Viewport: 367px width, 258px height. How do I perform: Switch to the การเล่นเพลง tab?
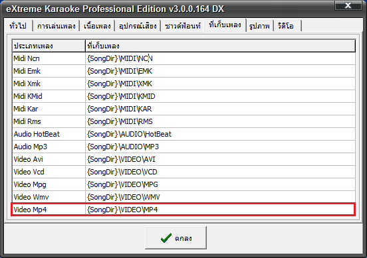click(x=56, y=25)
